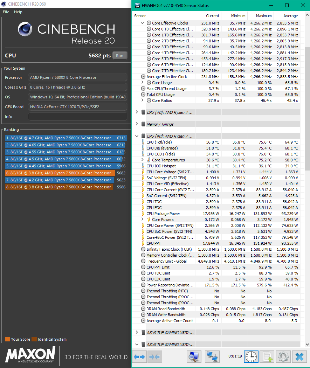
Task: Expand the Core Usage group
Action: 142,82
